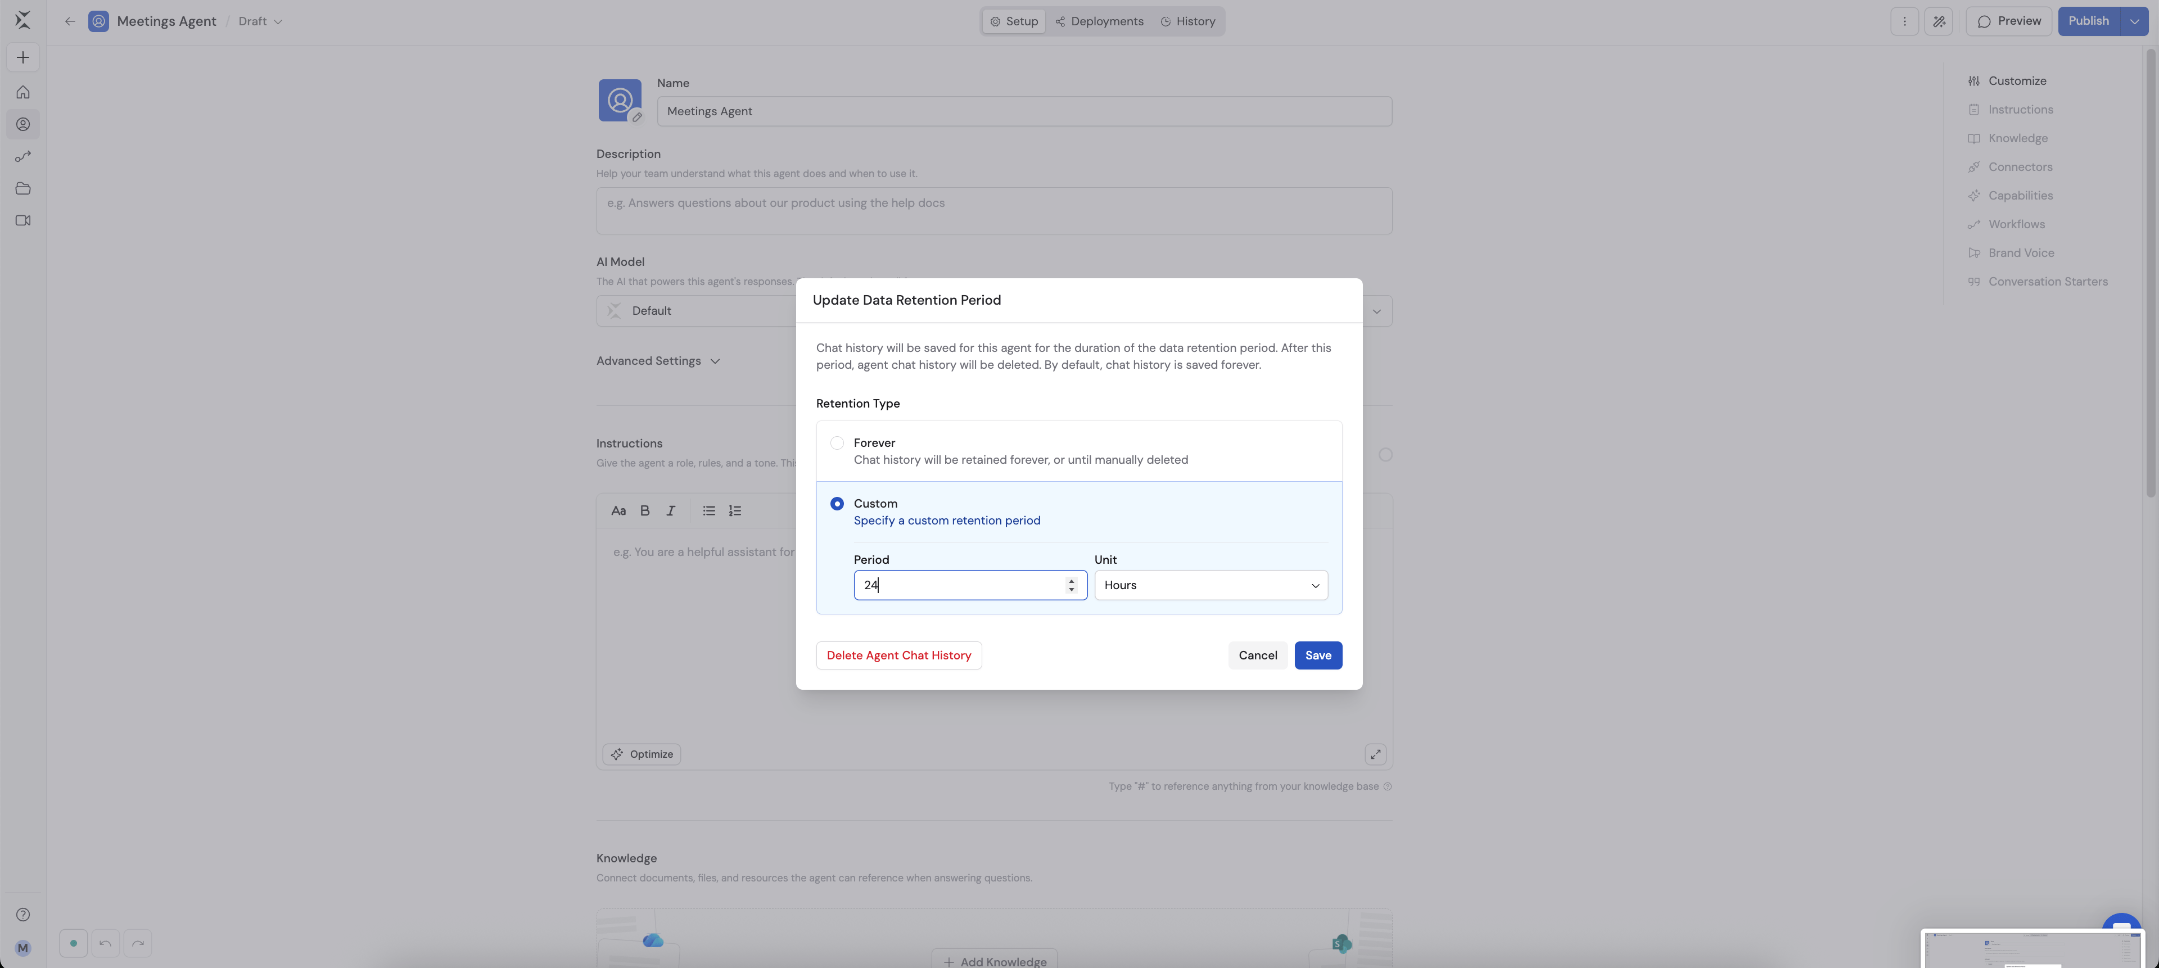This screenshot has width=2159, height=968.
Task: Click the magic wand icon button
Action: point(1939,21)
